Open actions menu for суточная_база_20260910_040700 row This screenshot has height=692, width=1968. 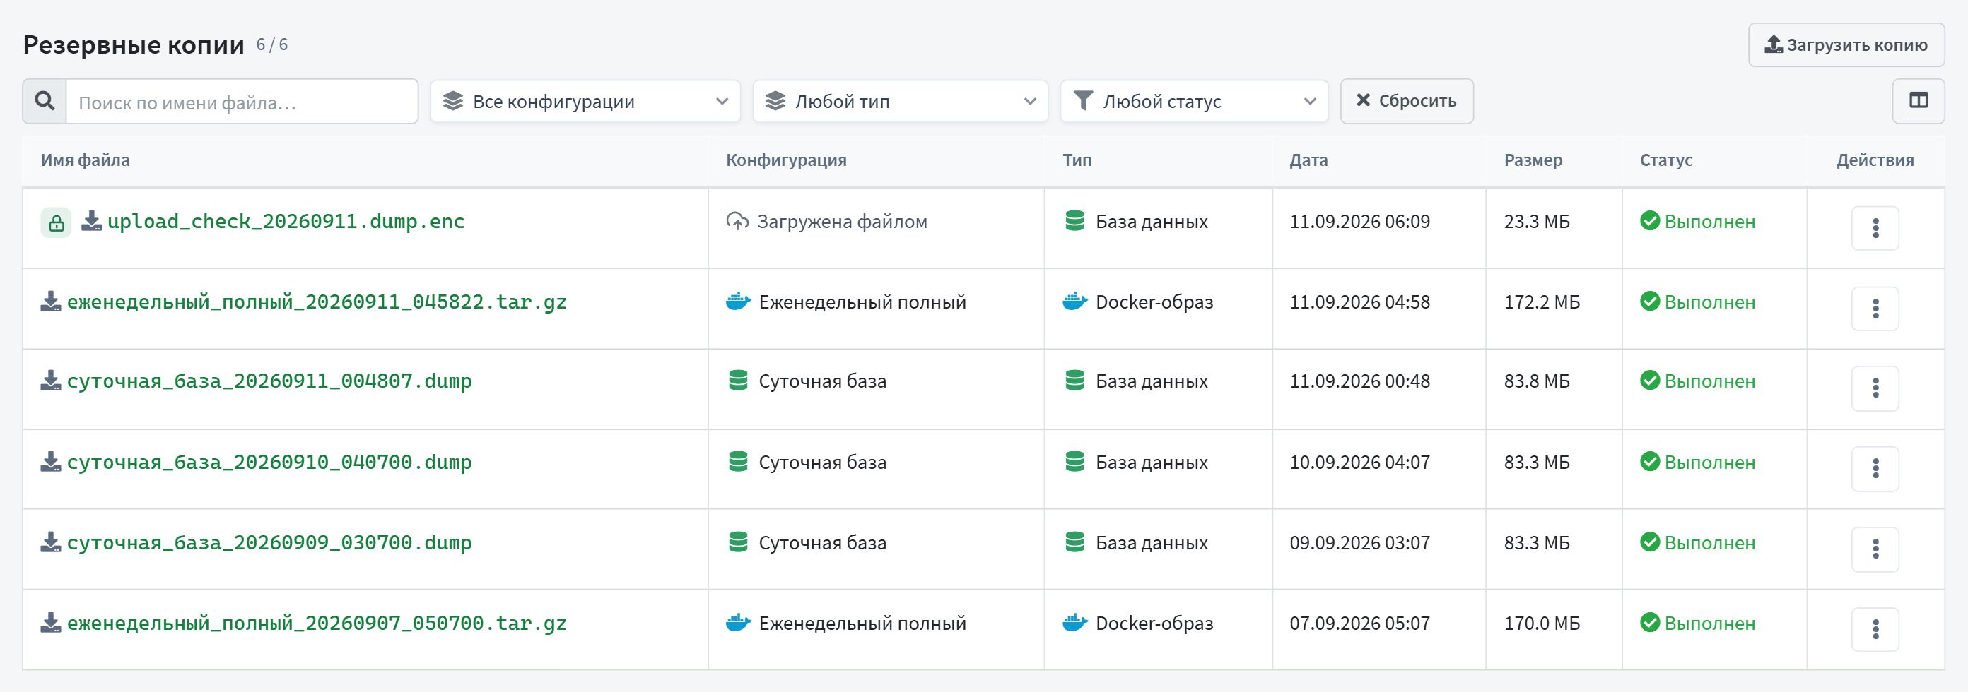click(x=1875, y=468)
